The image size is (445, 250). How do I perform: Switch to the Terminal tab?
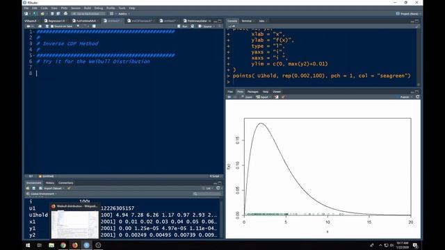point(246,21)
